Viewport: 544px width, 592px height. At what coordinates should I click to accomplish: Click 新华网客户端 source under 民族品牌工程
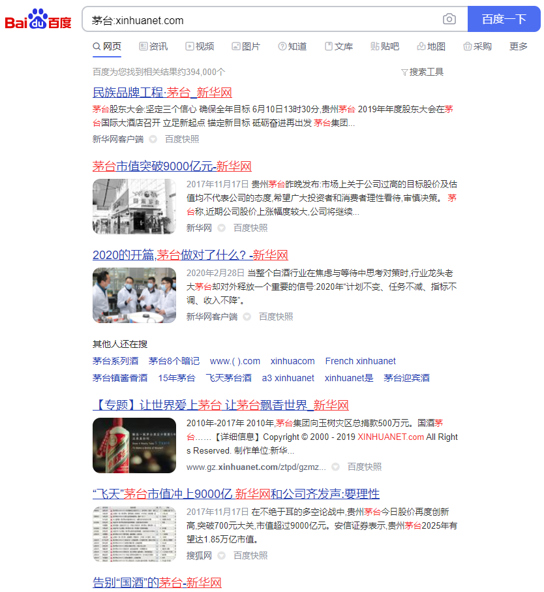(x=118, y=139)
